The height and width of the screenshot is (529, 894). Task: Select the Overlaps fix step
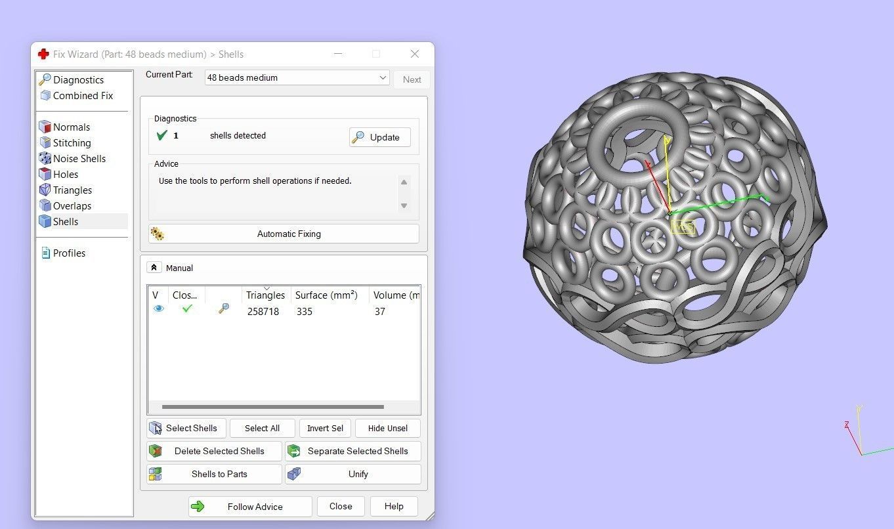[x=65, y=205]
